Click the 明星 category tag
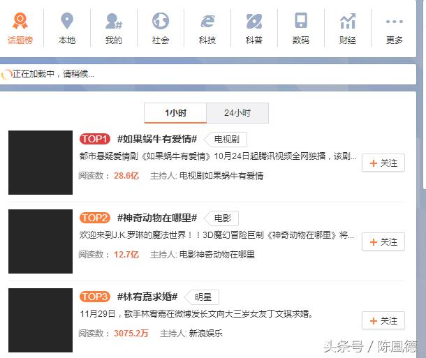This screenshot has width=426, height=358. (202, 297)
